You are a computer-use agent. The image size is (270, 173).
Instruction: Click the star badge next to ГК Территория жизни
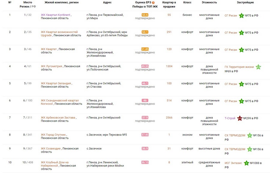[258, 67]
